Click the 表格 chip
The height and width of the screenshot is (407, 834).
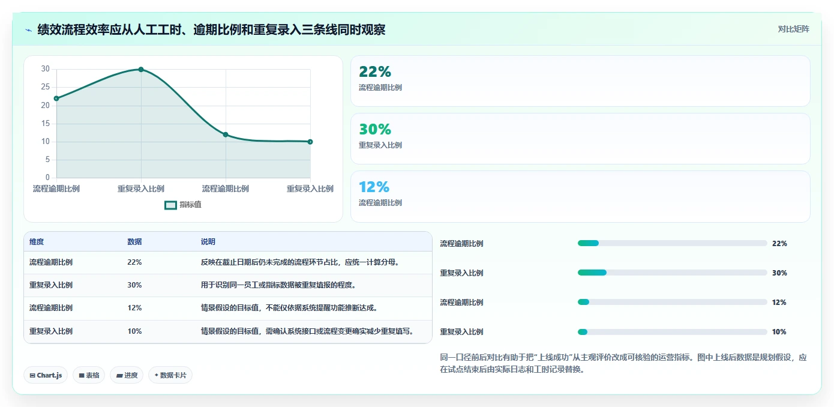click(x=89, y=375)
